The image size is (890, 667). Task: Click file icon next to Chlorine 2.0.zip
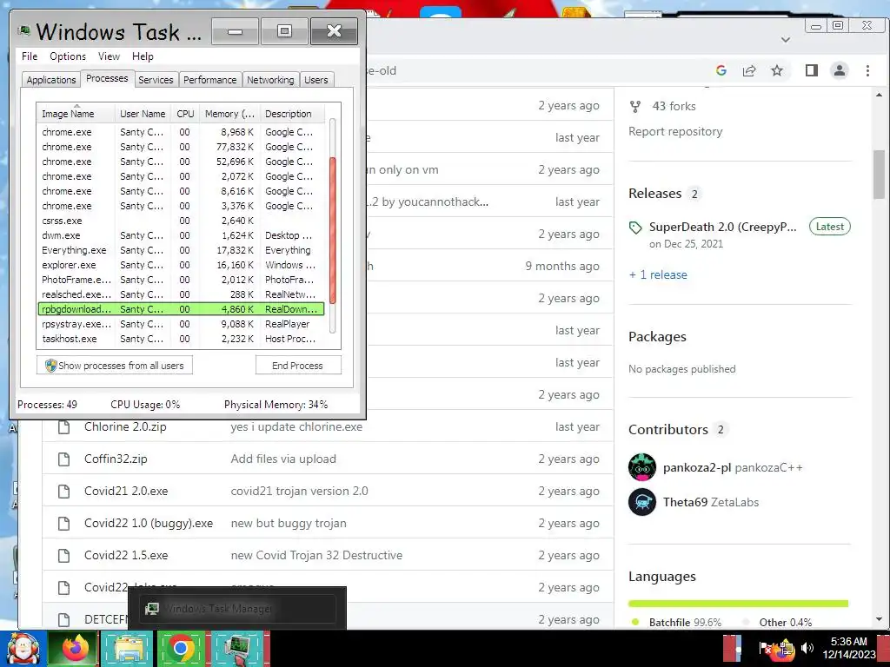(64, 427)
